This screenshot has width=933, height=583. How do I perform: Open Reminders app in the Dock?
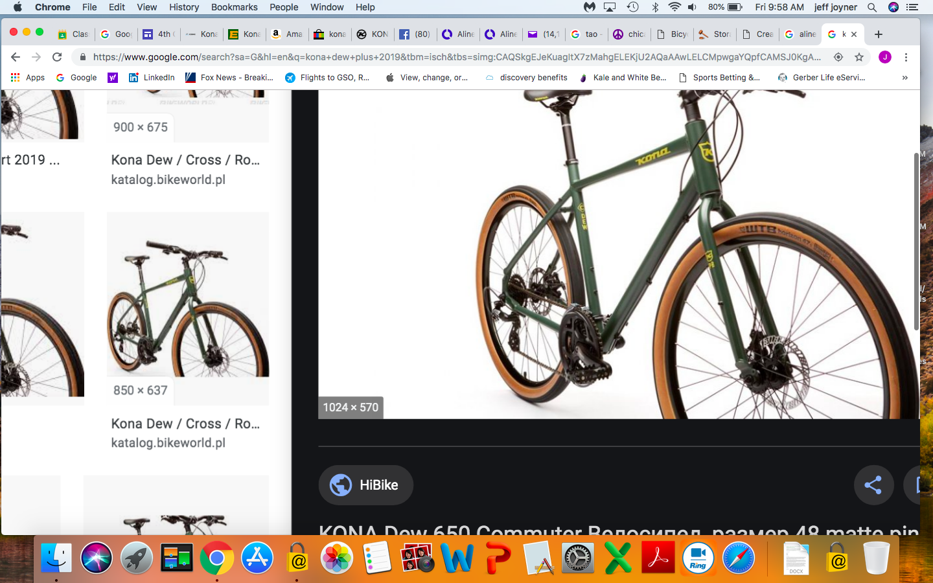point(377,558)
